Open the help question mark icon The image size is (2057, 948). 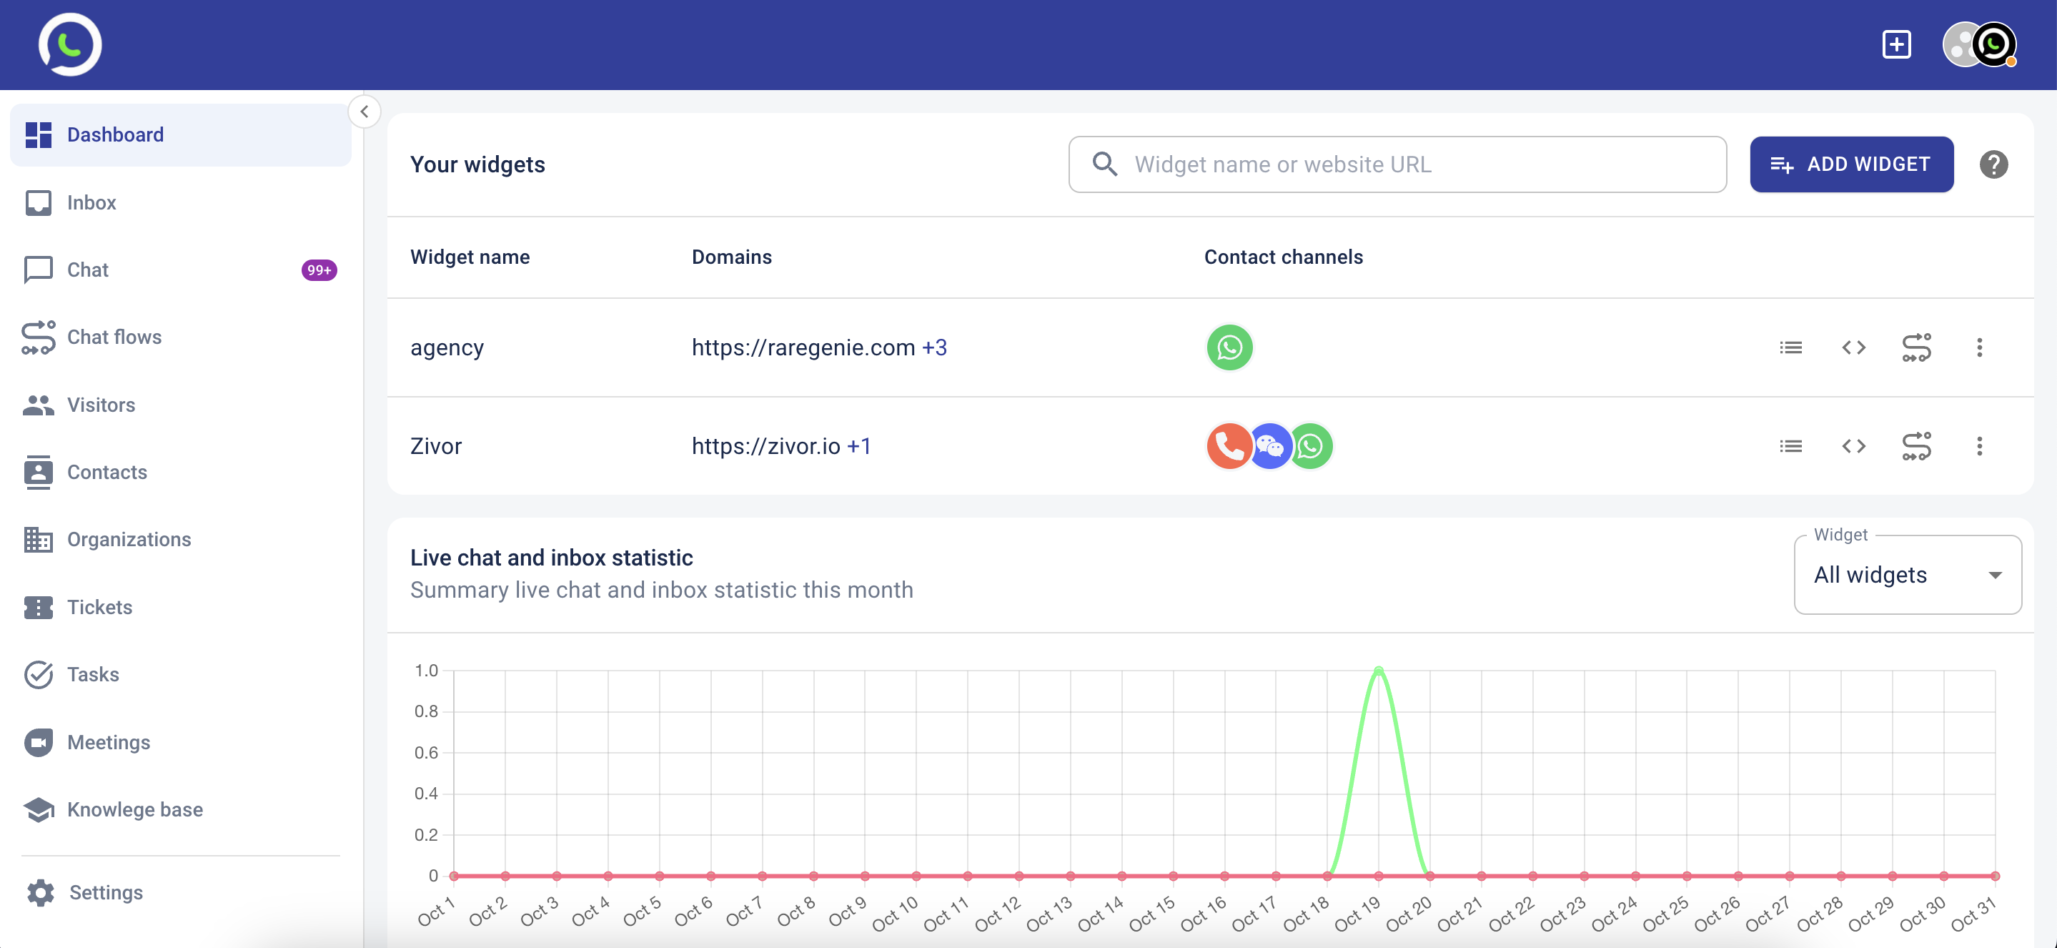coord(1993,164)
